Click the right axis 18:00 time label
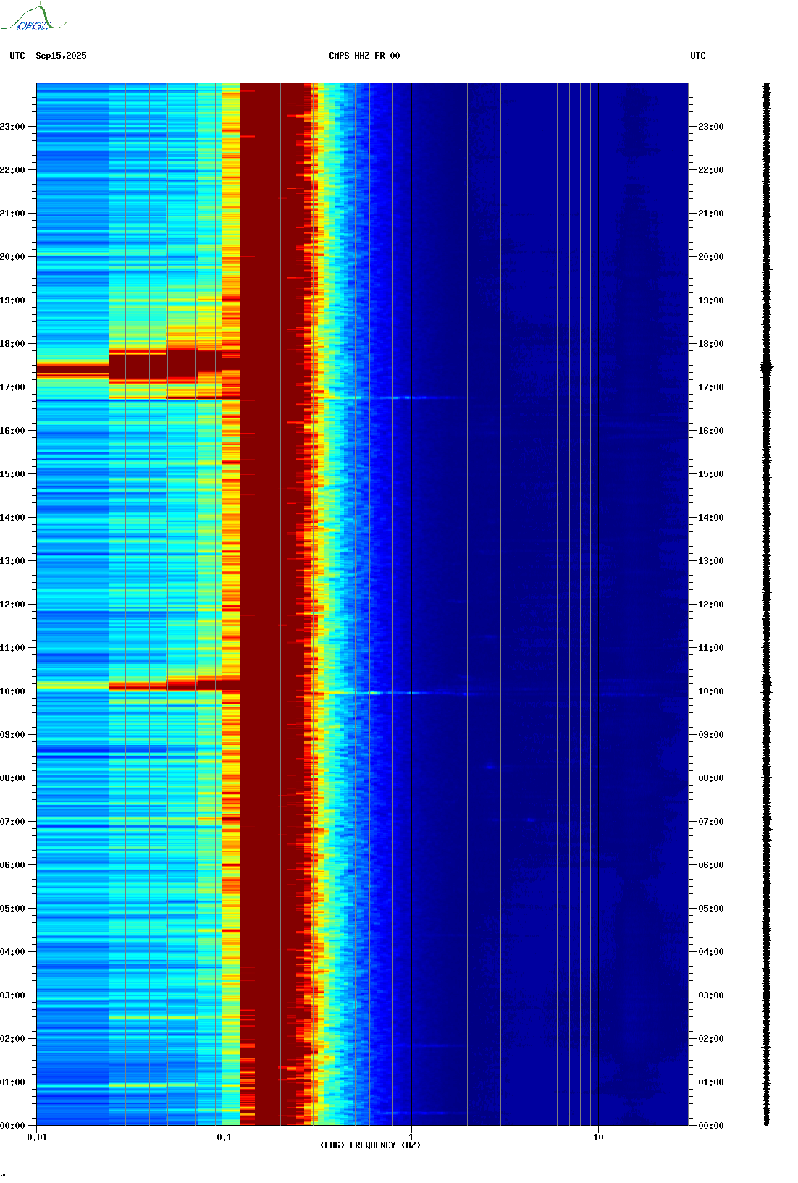The width and height of the screenshot is (798, 1183). coord(711,344)
